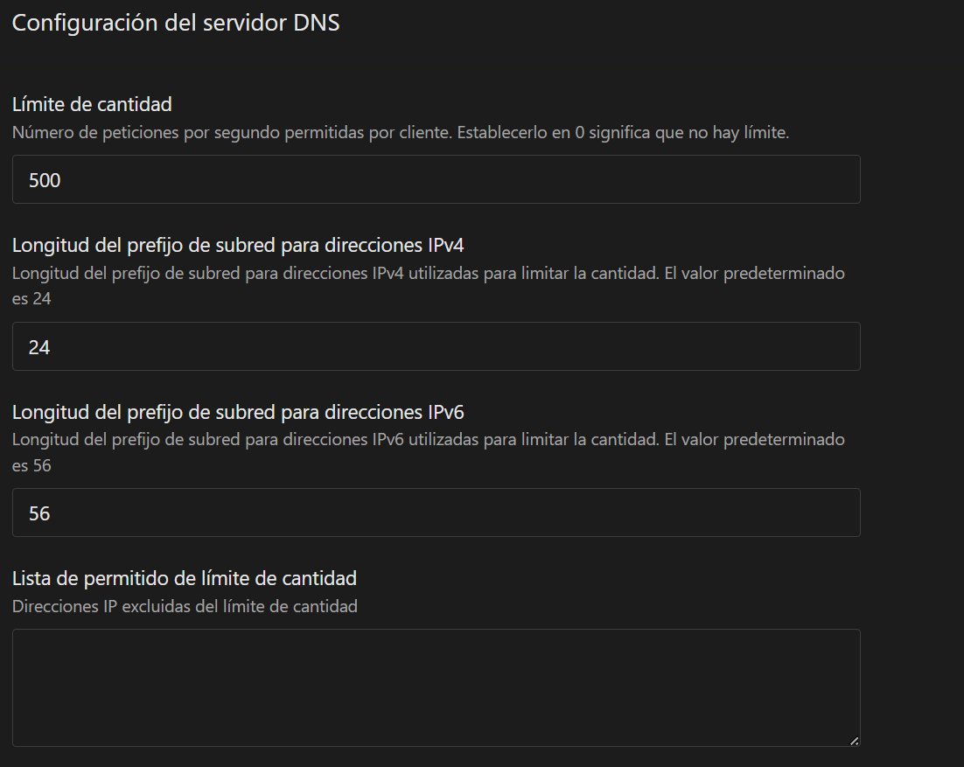The width and height of the screenshot is (964, 767).
Task: Click the label 'Longitud del prefijo de subred para direcciones IPv4'
Action: coord(238,245)
